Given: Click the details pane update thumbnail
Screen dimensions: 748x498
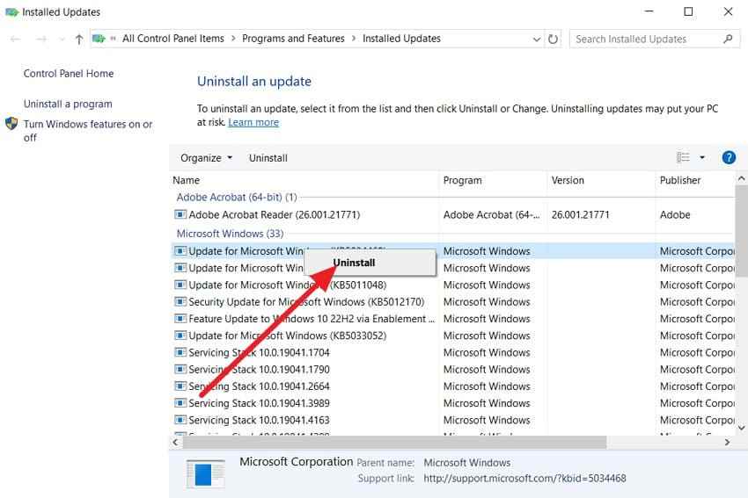Looking at the screenshot, I should pyautogui.click(x=206, y=474).
